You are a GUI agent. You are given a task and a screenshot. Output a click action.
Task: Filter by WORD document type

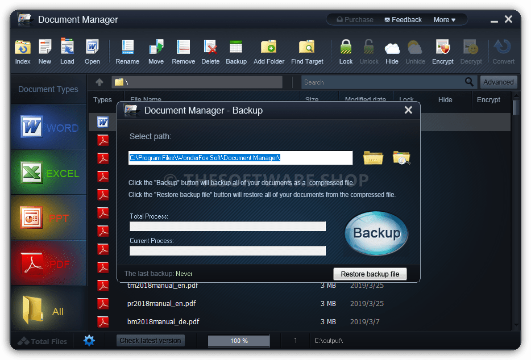[x=49, y=127]
